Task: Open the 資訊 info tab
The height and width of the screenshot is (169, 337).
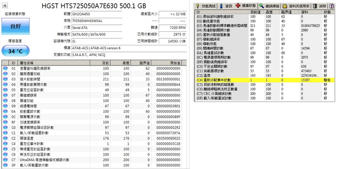Action: tap(226, 6)
